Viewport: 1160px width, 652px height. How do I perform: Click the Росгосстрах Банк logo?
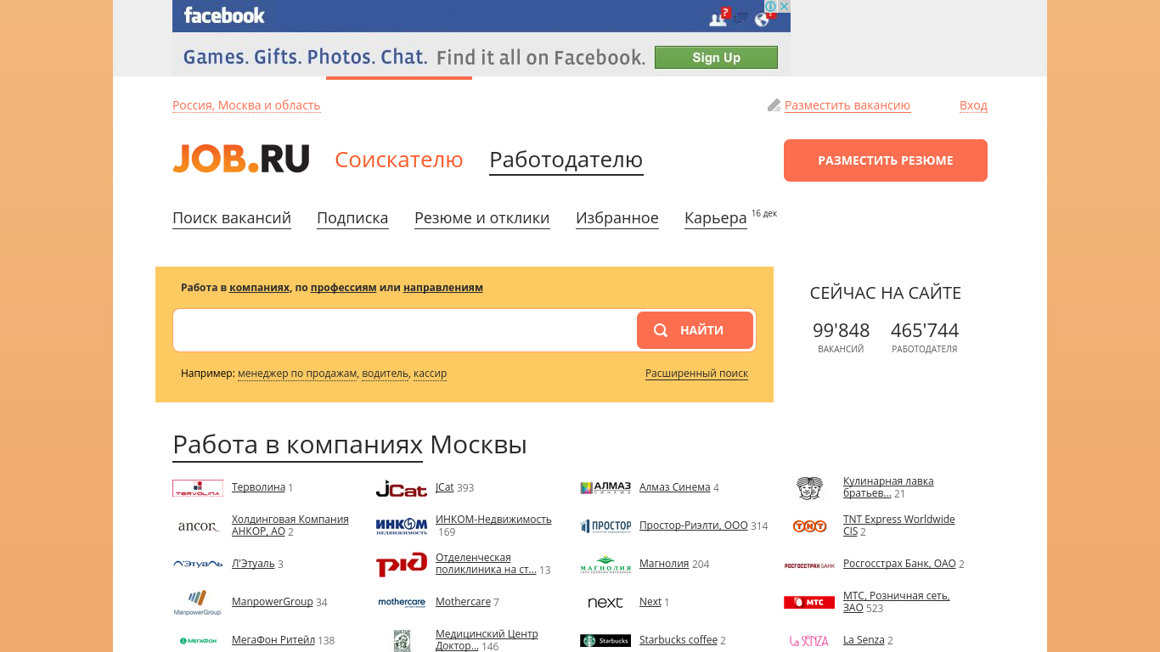coord(809,565)
